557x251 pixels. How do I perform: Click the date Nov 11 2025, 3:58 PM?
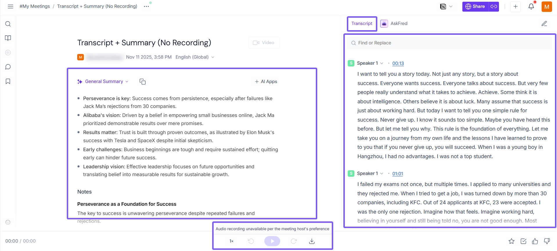149,57
